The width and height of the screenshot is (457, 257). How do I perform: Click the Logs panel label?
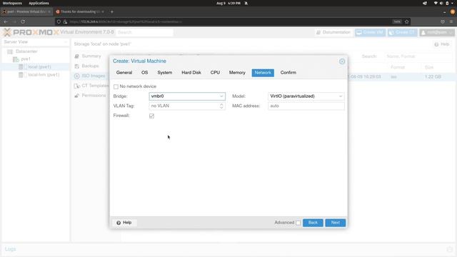coord(10,249)
